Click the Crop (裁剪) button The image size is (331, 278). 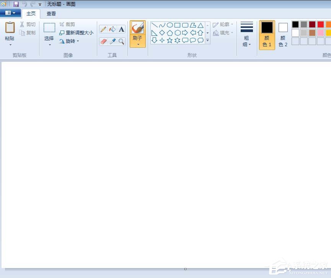click(67, 24)
